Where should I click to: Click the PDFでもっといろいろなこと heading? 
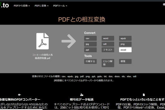click(x=143, y=99)
